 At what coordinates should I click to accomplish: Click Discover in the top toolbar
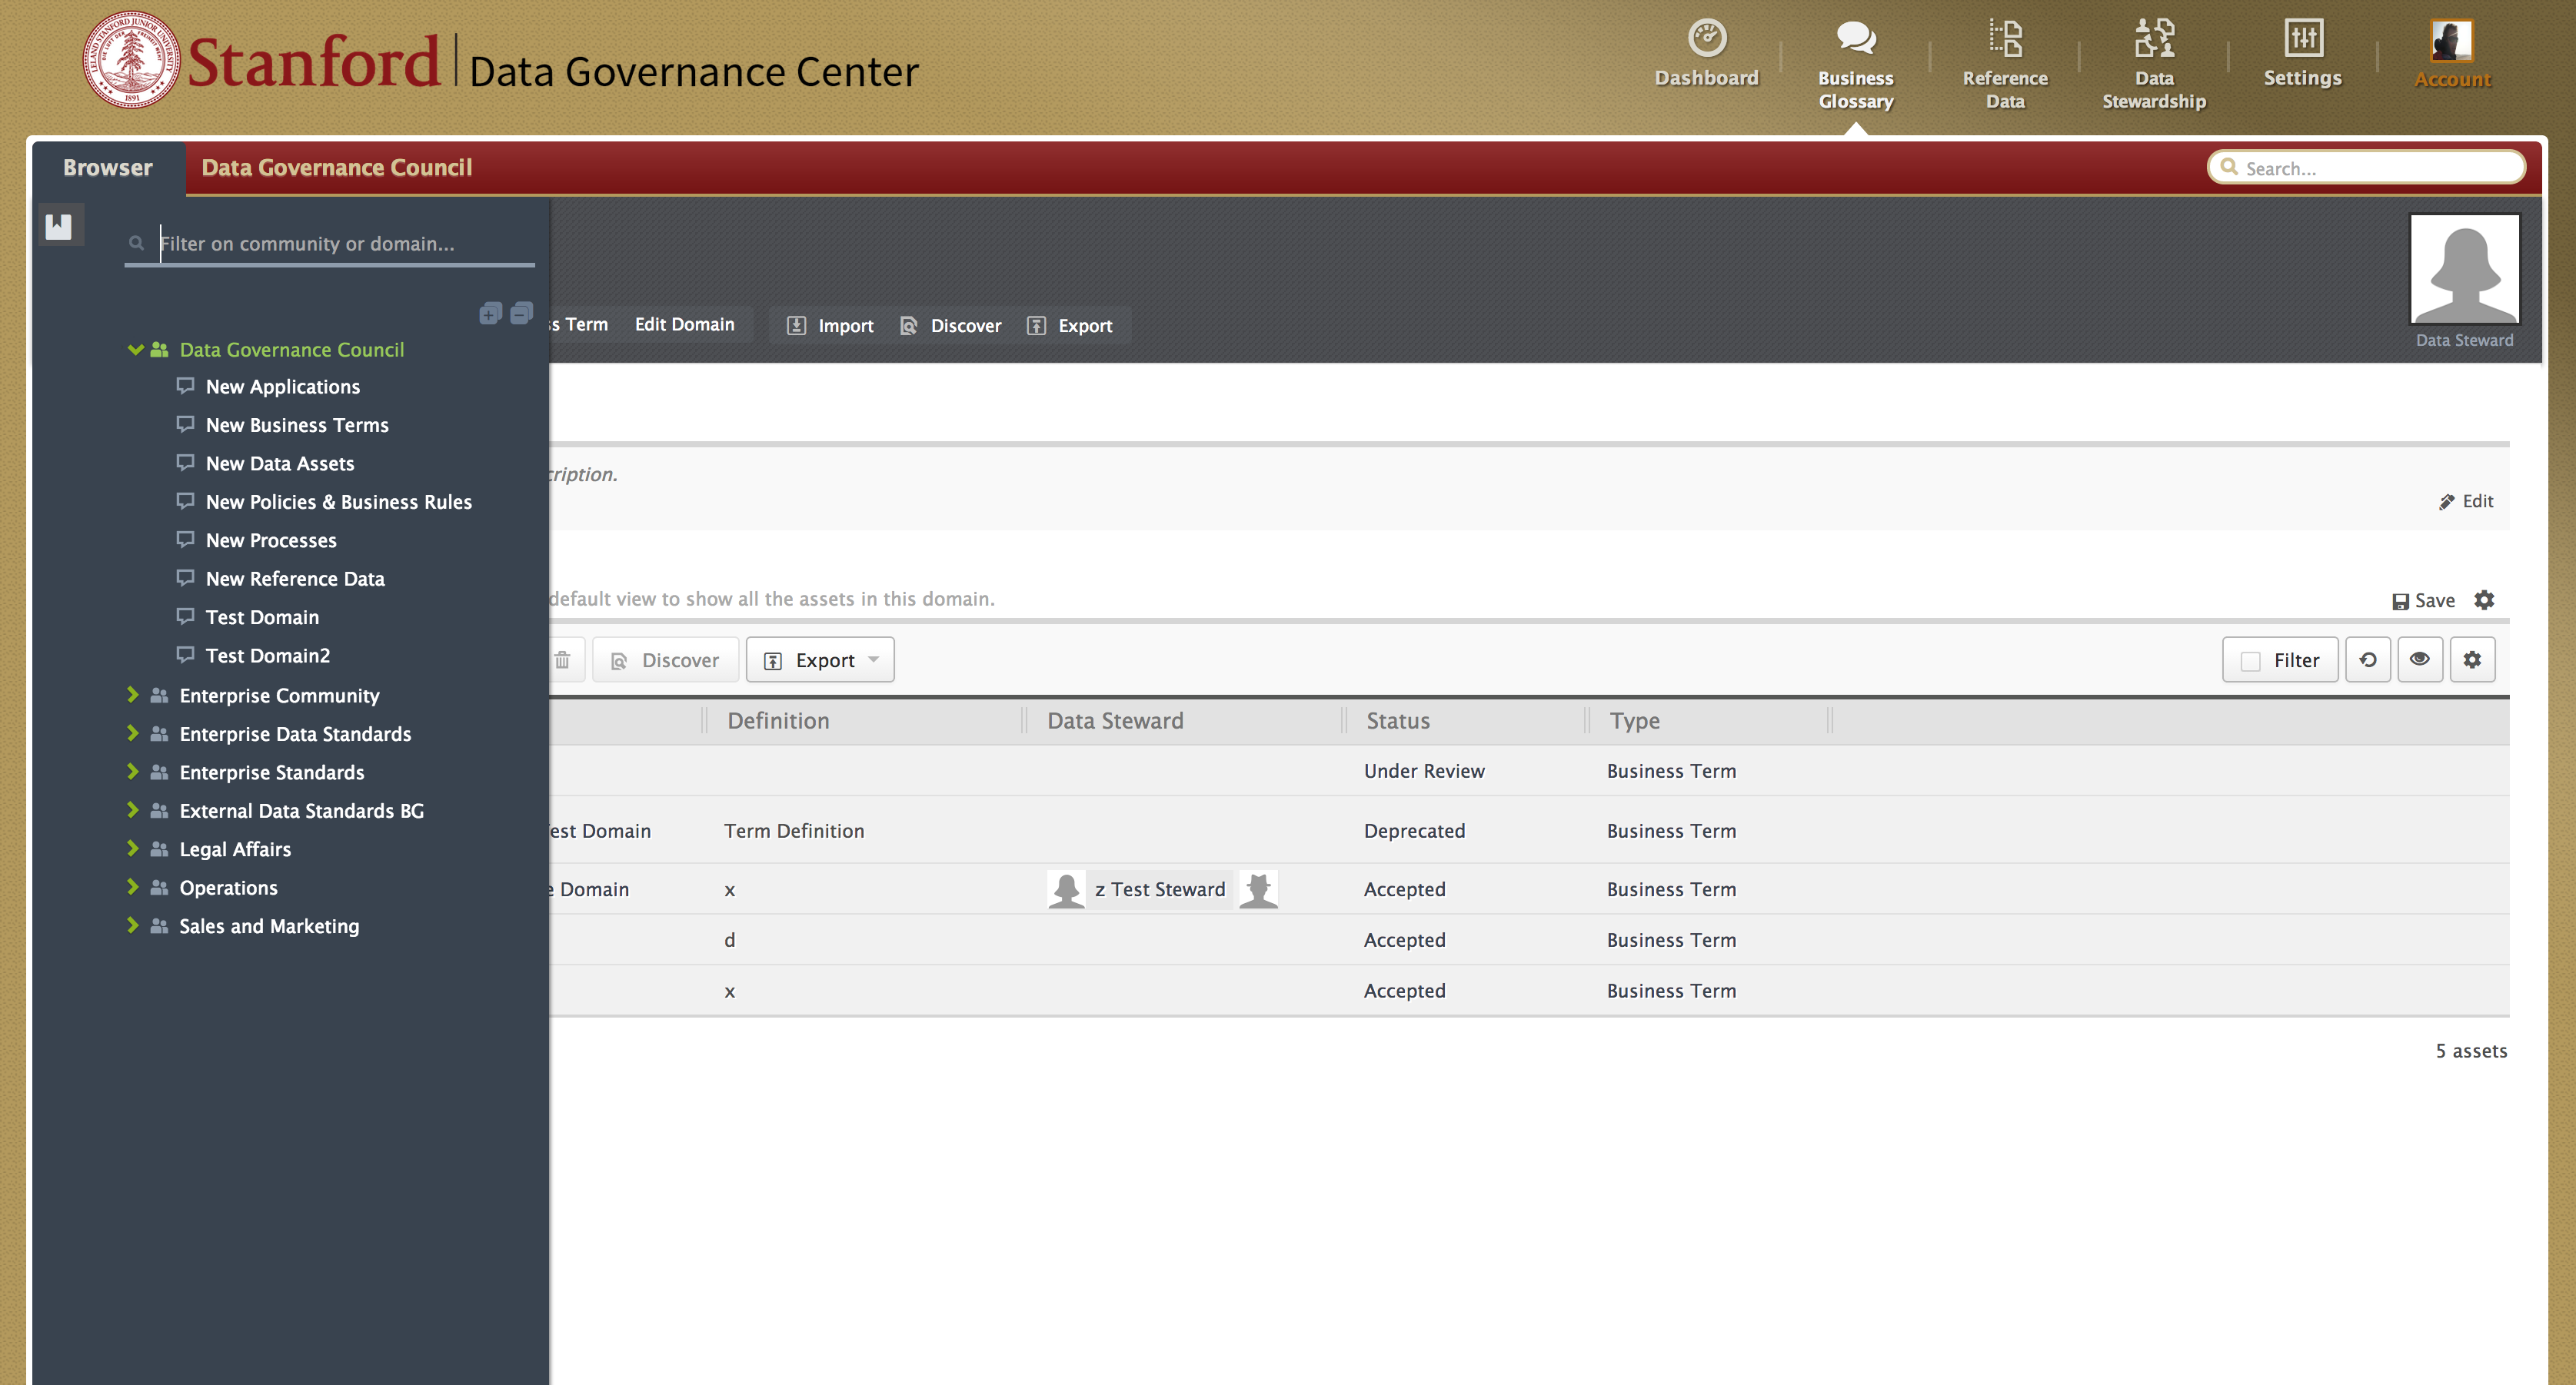tap(951, 326)
